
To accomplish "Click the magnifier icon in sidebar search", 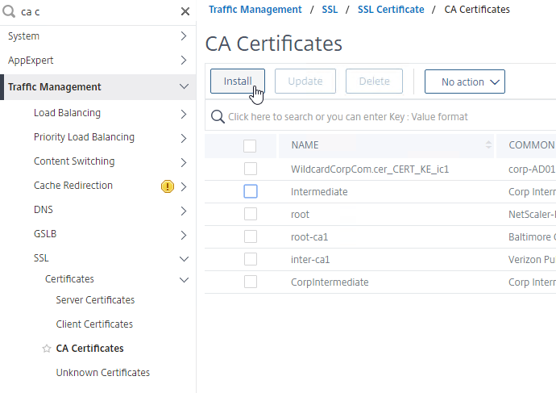I will tap(9, 11).
